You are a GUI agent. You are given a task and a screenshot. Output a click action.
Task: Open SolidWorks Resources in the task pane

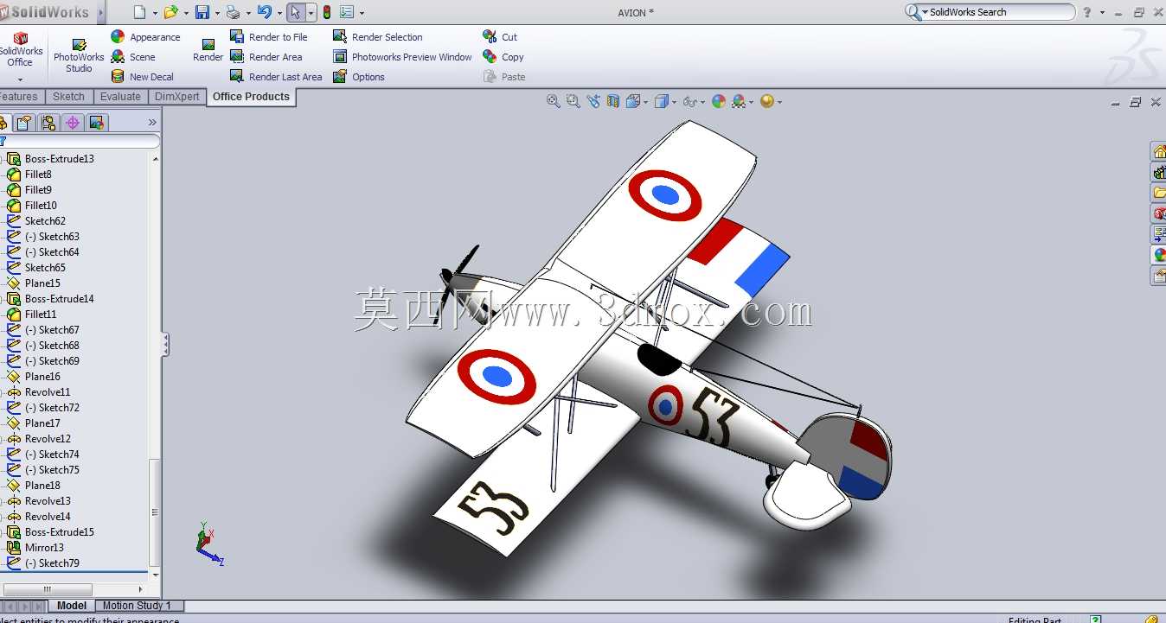click(x=1159, y=152)
